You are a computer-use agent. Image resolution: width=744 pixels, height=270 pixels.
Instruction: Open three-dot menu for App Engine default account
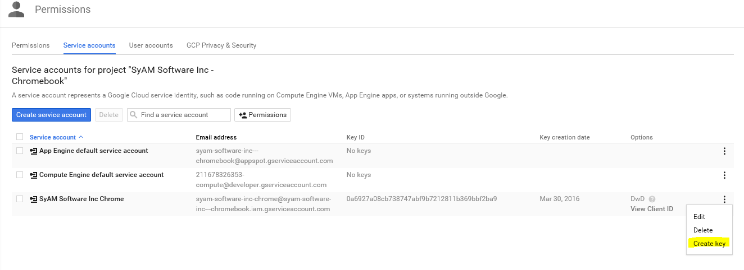724,151
